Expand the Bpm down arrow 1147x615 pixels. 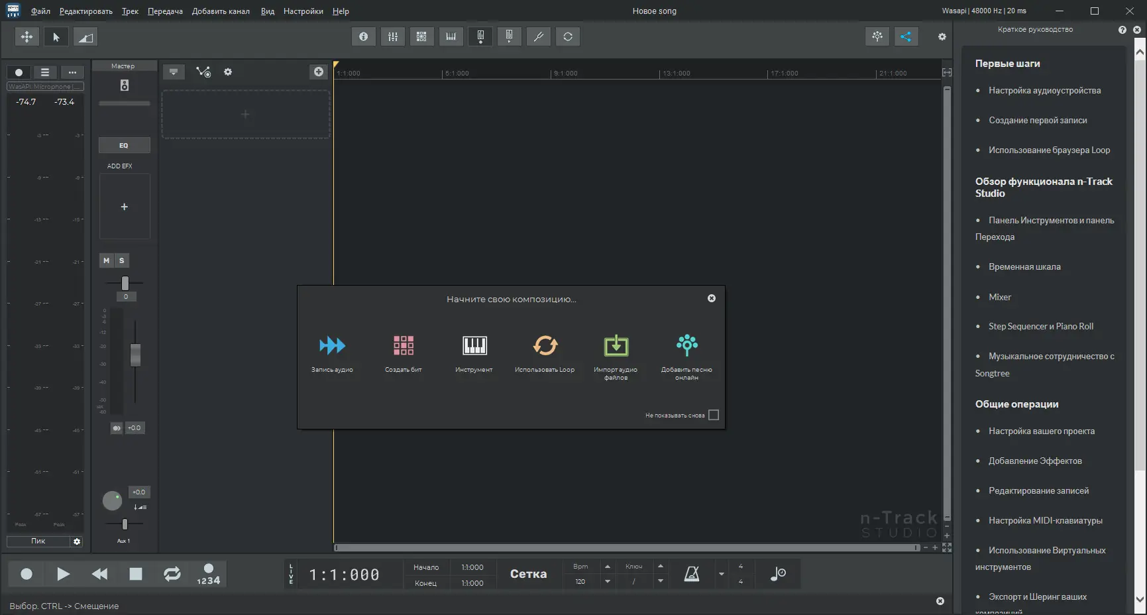[x=608, y=581]
